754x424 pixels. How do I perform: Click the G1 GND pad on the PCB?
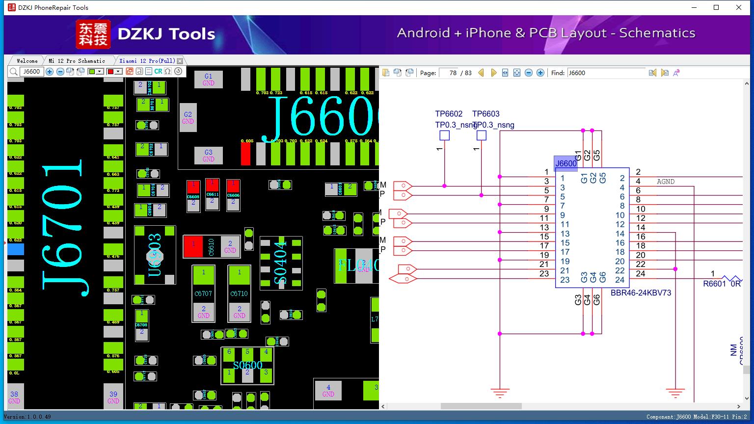[x=209, y=79]
